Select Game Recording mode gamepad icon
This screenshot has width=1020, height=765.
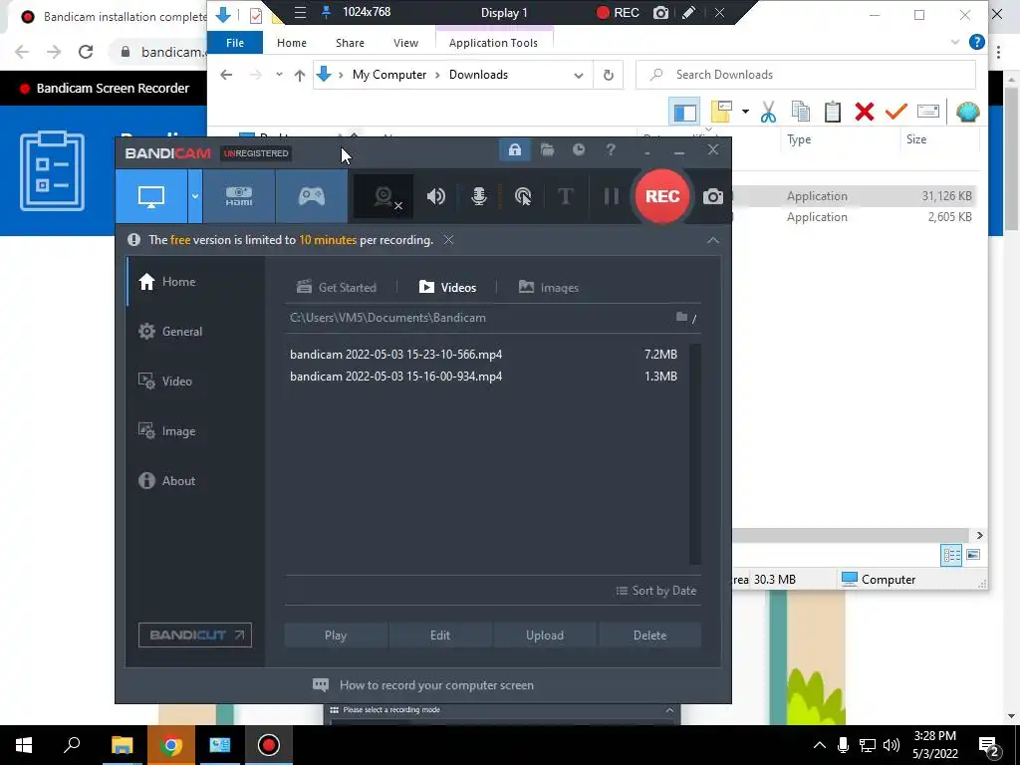(x=312, y=196)
